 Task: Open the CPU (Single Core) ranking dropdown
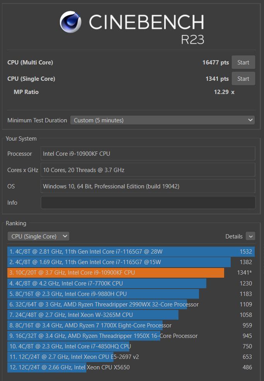(38, 236)
